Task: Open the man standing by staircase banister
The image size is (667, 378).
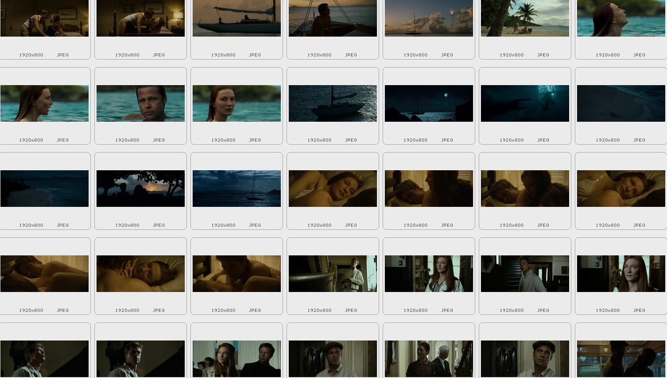Action: coord(332,273)
